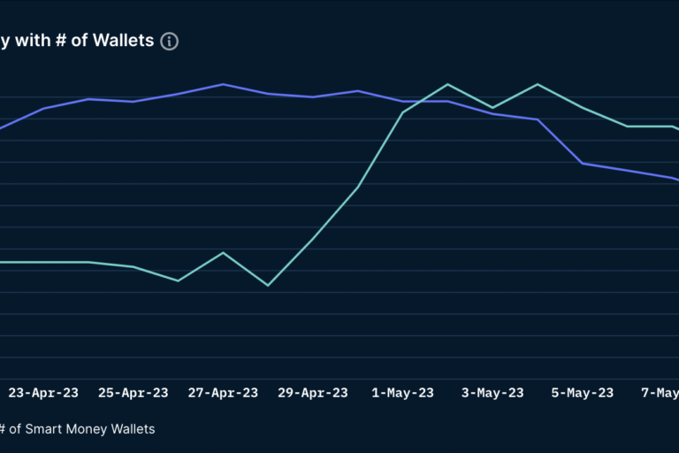
Task: Click the purple line peak above 27-Apr-23
Action: tap(223, 84)
